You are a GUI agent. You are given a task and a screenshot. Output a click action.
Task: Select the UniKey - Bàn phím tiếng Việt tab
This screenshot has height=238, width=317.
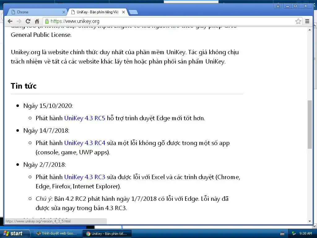click(98, 12)
